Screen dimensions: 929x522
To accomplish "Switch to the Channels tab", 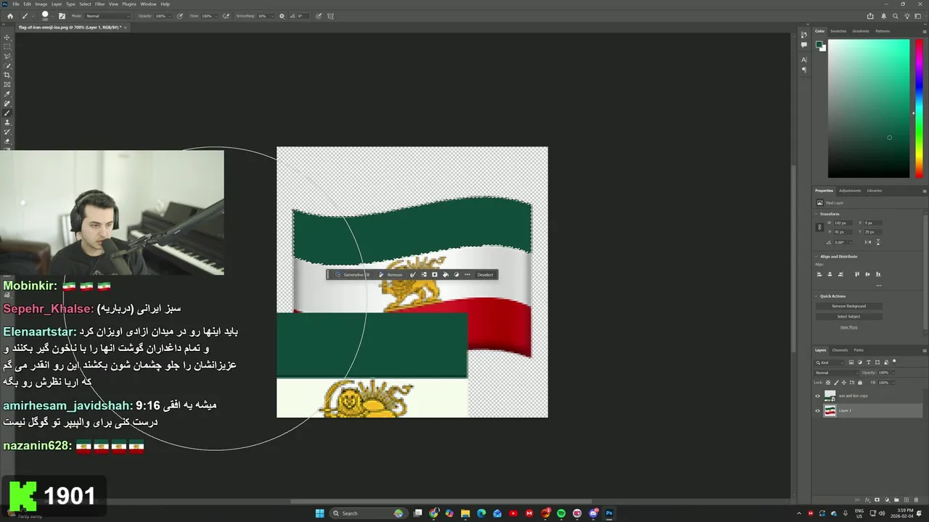I will coord(840,350).
